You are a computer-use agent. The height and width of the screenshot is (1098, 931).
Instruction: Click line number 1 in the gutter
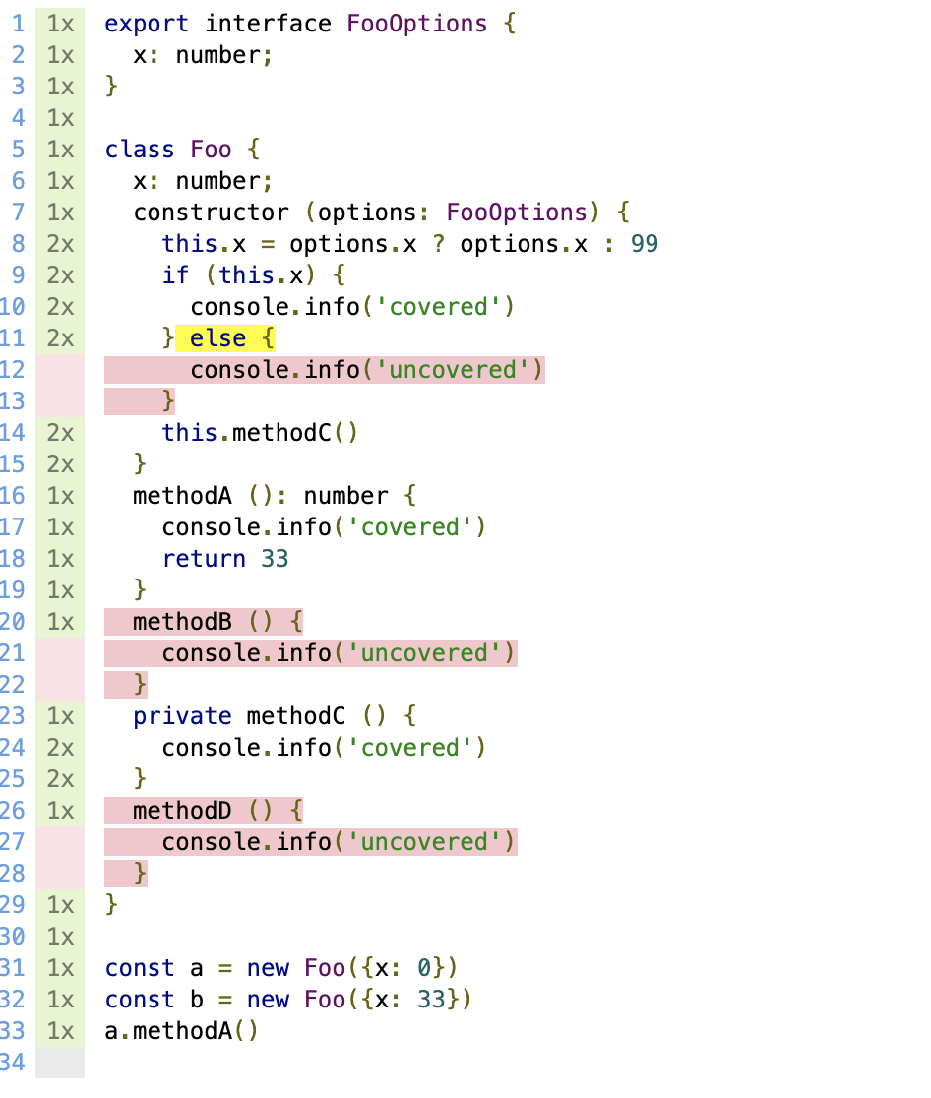[x=19, y=24]
